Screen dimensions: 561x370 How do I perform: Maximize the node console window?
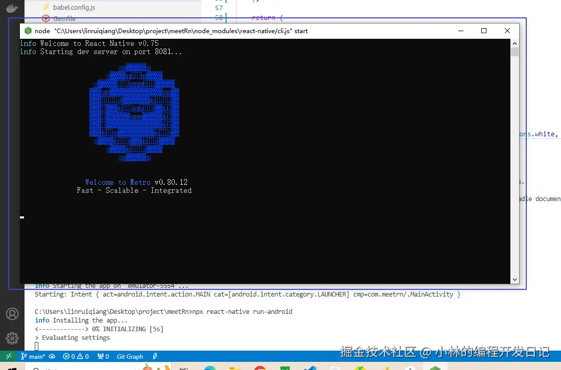(484, 31)
